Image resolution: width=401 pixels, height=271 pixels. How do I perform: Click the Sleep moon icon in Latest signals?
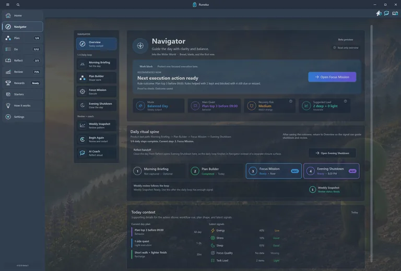click(x=213, y=245)
